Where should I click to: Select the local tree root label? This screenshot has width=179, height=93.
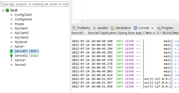[14, 10]
